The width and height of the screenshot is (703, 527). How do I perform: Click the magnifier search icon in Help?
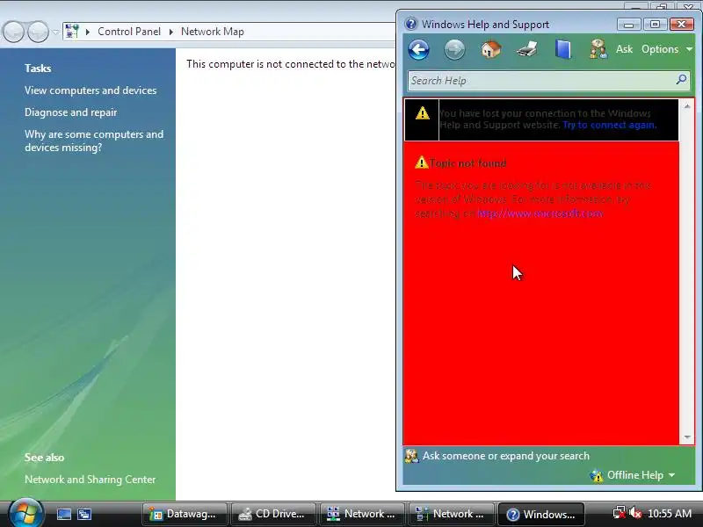click(682, 80)
